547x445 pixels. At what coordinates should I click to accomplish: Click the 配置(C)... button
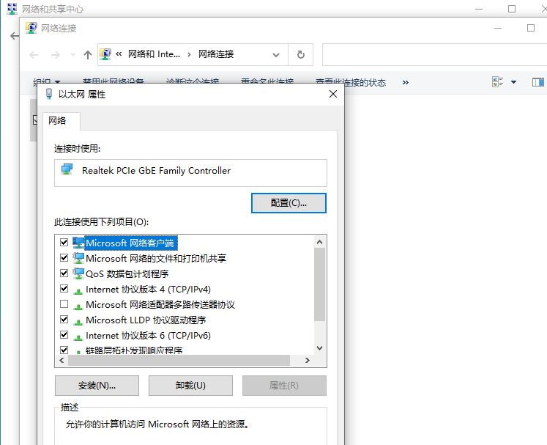(x=289, y=203)
